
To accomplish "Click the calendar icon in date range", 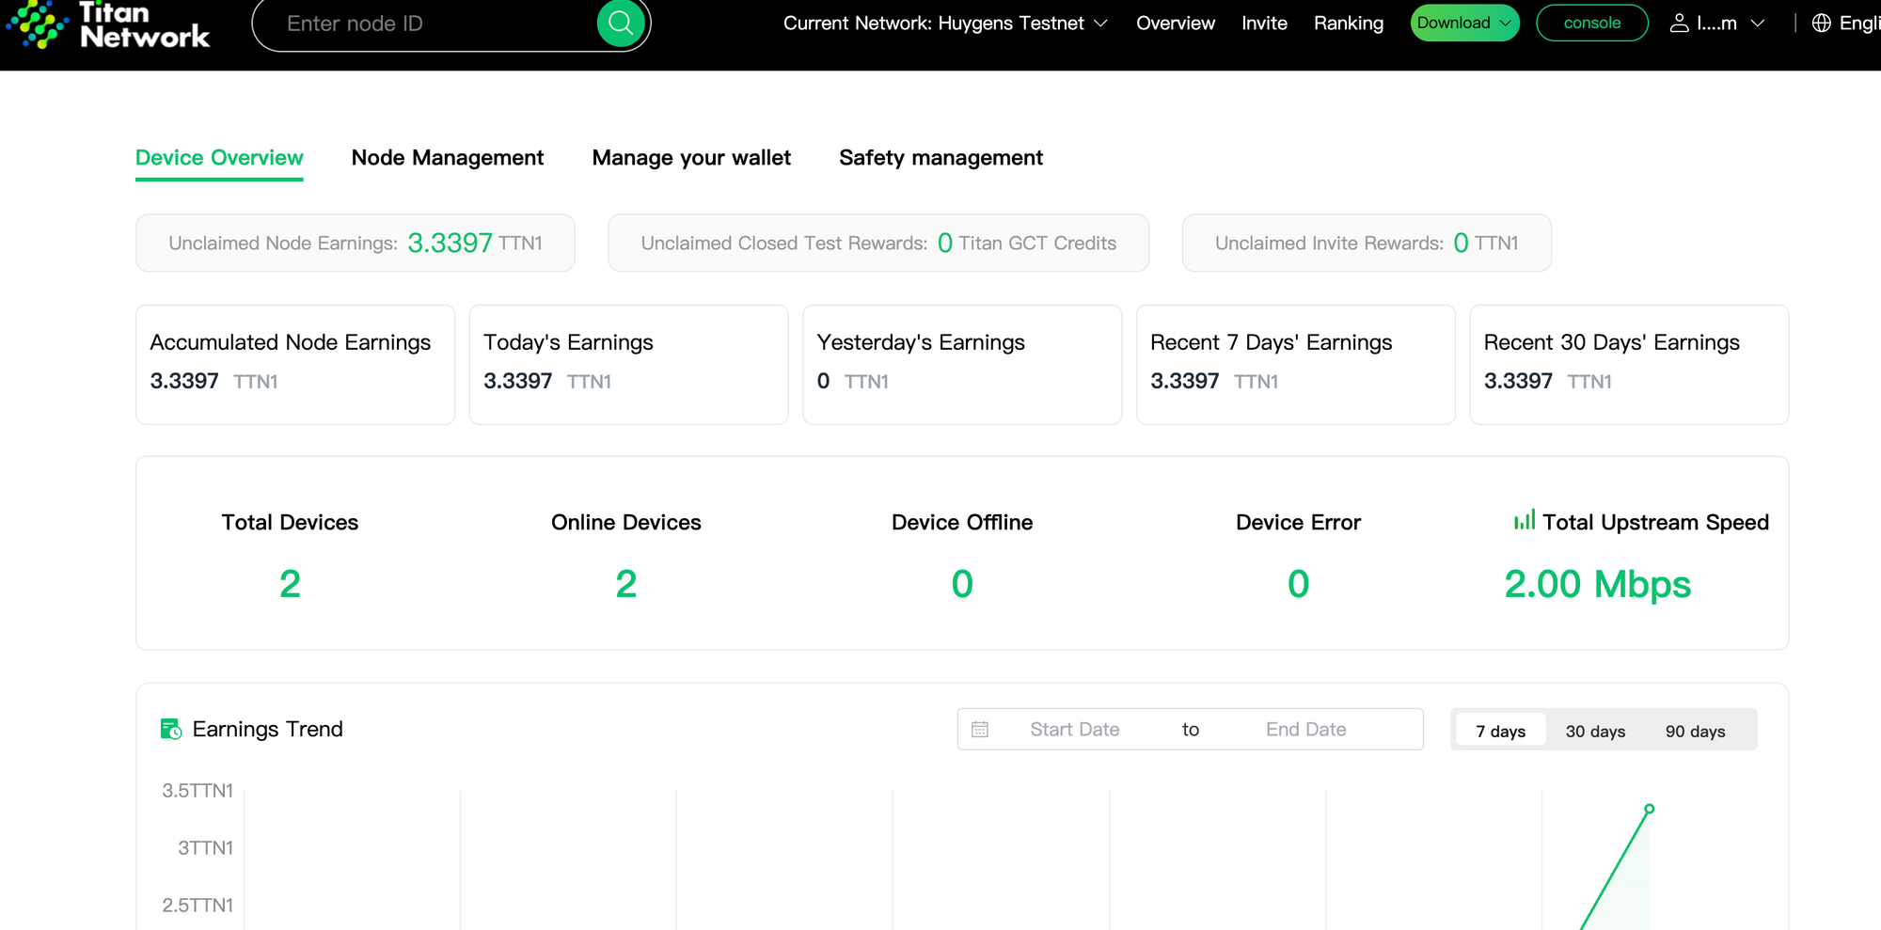I will (x=980, y=730).
